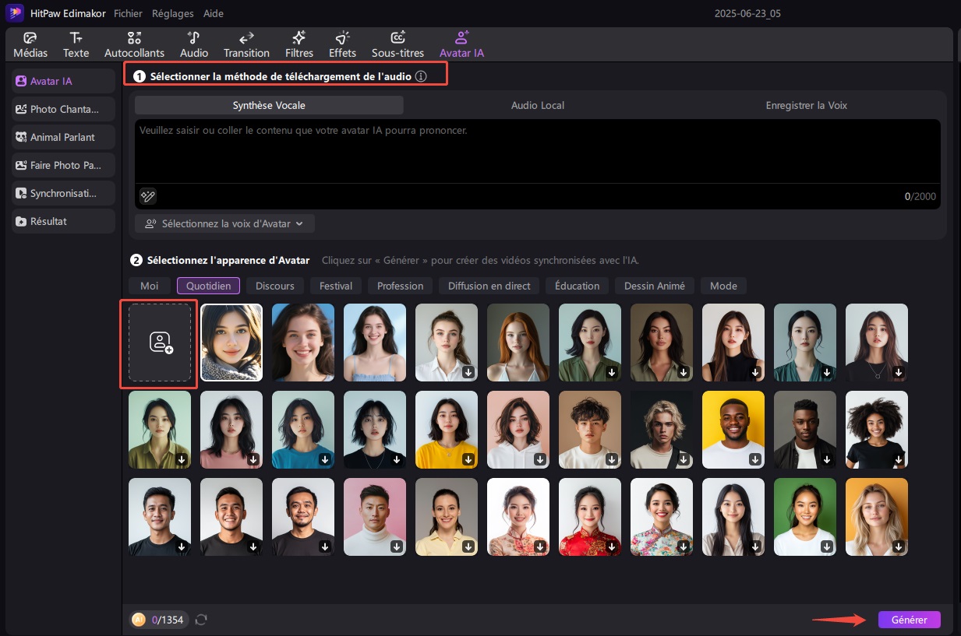Click into the avatar speech text box

pos(538,151)
